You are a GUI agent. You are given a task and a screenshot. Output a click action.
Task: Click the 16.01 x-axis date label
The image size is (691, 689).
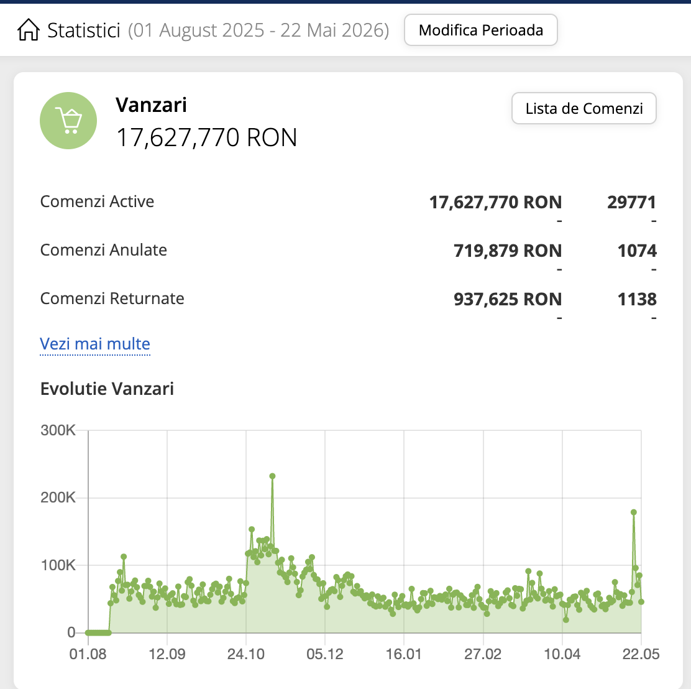(404, 654)
